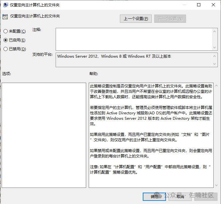
Task: Click the help panel scroll up arrow
Action: pos(216,86)
